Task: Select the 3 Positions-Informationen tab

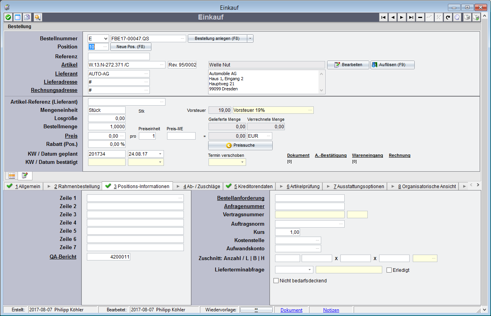Action: click(137, 187)
